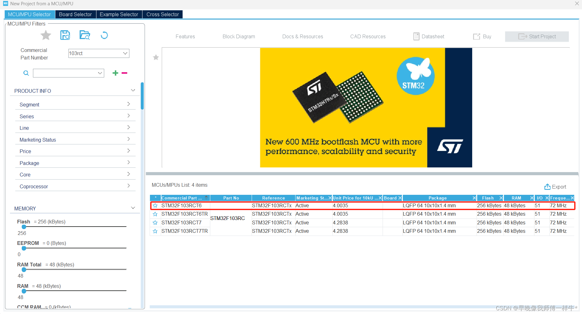Switch to Board Selector tab
Viewport: 582px width, 314px height.
point(75,14)
